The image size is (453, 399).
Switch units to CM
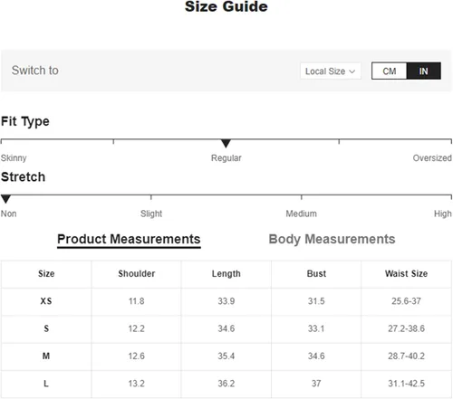pyautogui.click(x=390, y=71)
